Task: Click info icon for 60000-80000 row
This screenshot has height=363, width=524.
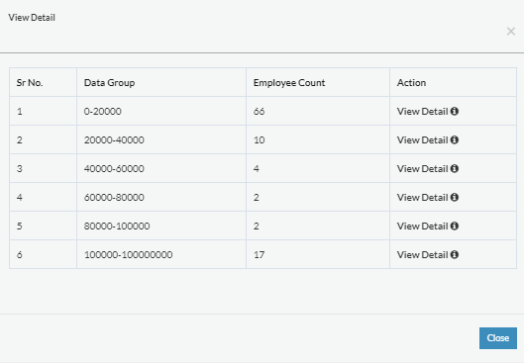Action: coord(454,197)
